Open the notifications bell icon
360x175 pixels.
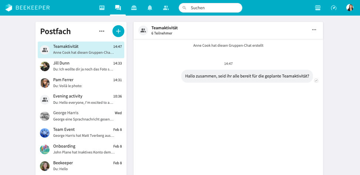(x=150, y=8)
